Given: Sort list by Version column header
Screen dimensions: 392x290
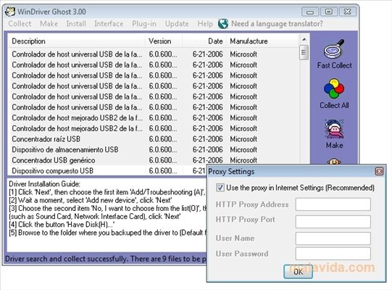Looking at the screenshot, I should pos(164,41).
